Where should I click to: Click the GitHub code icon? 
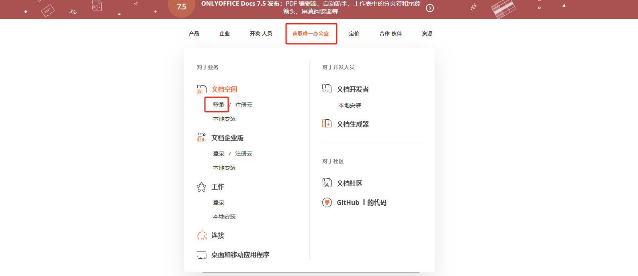pyautogui.click(x=327, y=202)
